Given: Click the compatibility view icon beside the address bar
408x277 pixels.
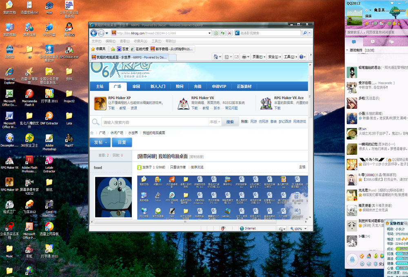Looking at the screenshot, I should point(216,33).
